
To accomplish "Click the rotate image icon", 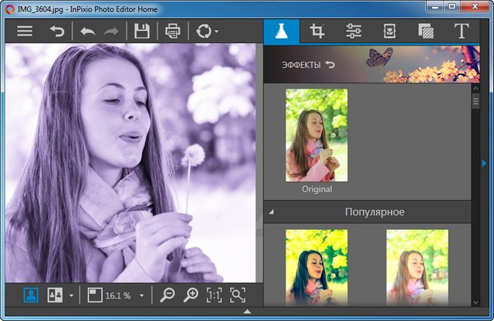I will point(204,31).
